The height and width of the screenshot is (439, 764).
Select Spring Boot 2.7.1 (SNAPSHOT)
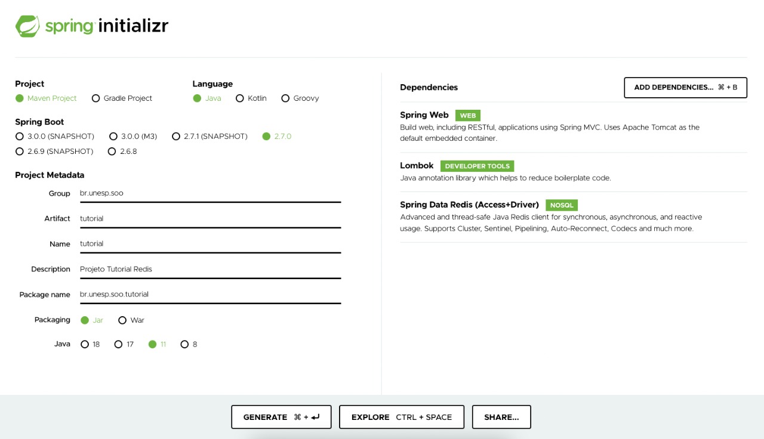tap(210, 137)
